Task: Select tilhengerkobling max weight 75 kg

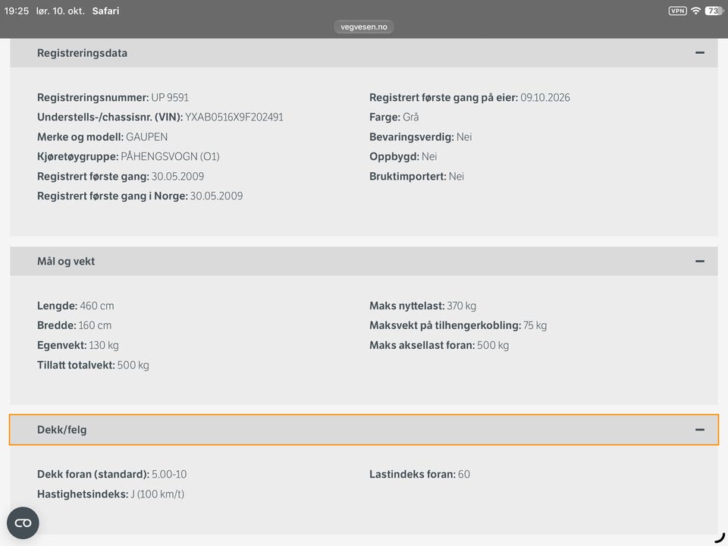Action: [535, 325]
